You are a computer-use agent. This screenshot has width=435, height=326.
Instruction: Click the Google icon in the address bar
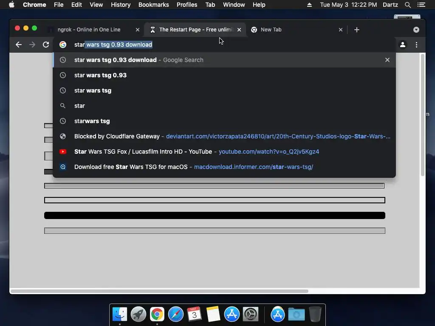[63, 45]
